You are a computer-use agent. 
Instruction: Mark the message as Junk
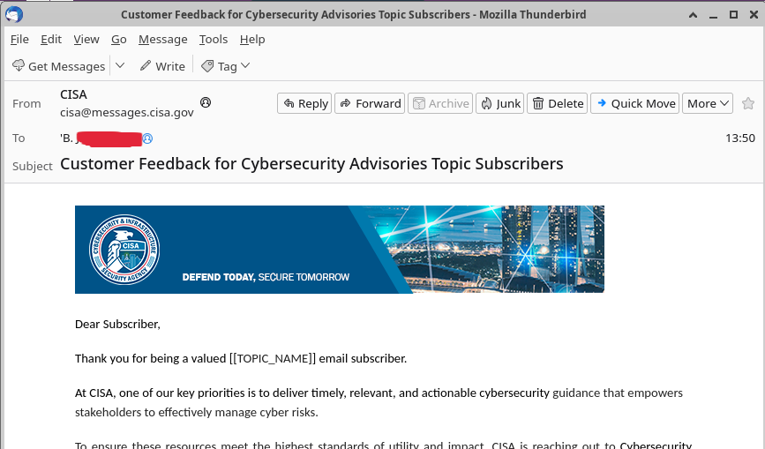coord(500,103)
